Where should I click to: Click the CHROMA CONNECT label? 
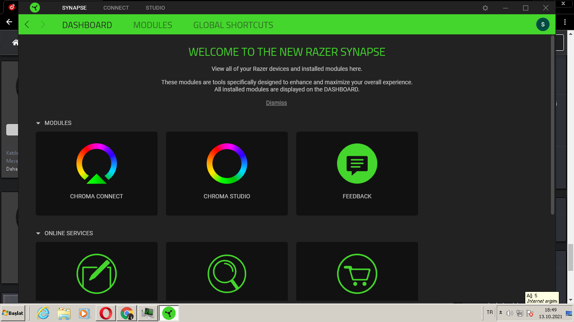pos(97,196)
